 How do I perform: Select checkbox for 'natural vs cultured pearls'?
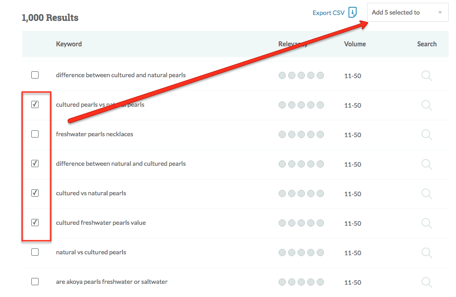coord(35,252)
